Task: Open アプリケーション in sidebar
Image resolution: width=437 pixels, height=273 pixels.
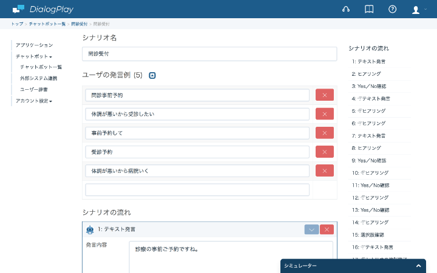Action: point(34,45)
